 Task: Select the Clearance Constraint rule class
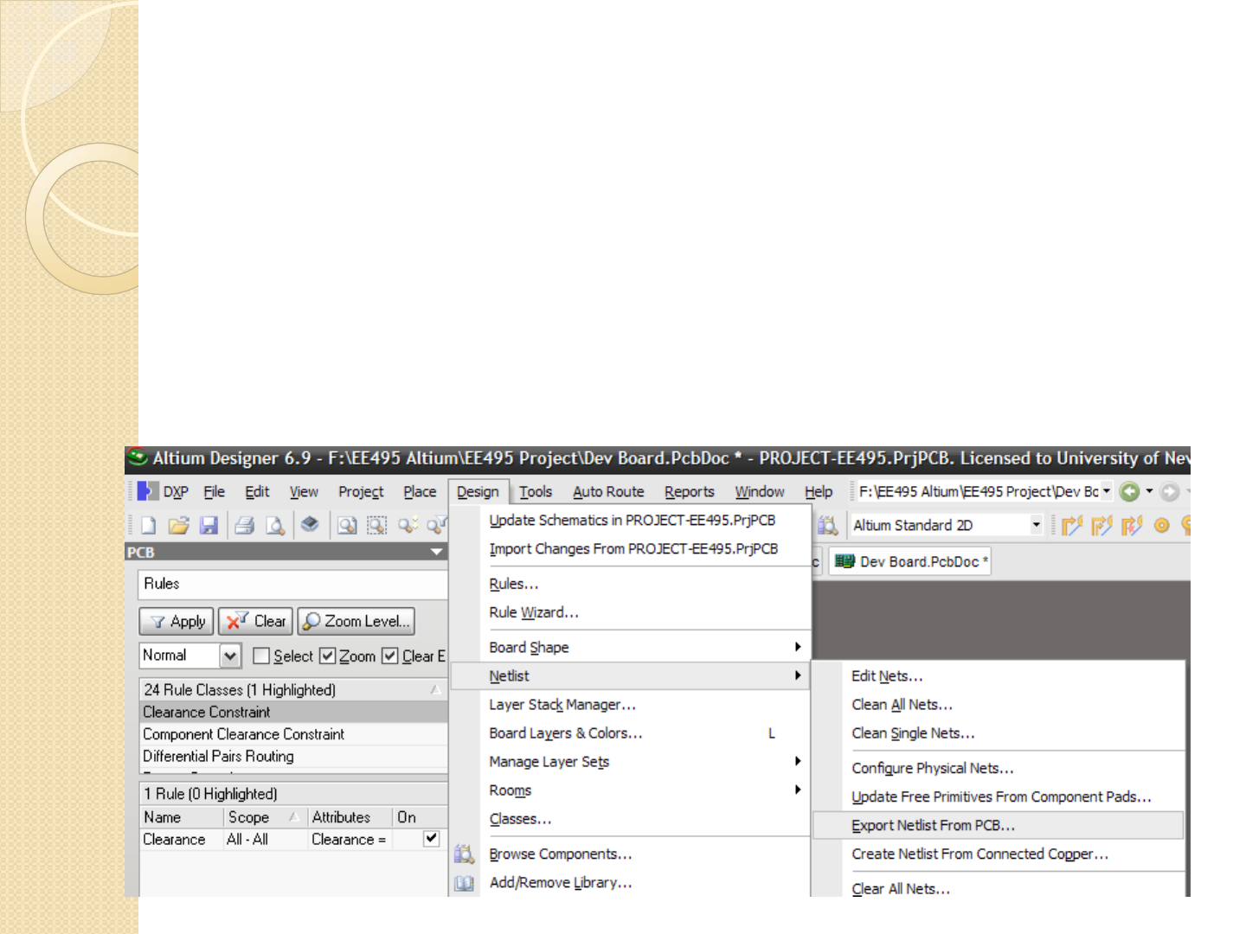point(293,712)
